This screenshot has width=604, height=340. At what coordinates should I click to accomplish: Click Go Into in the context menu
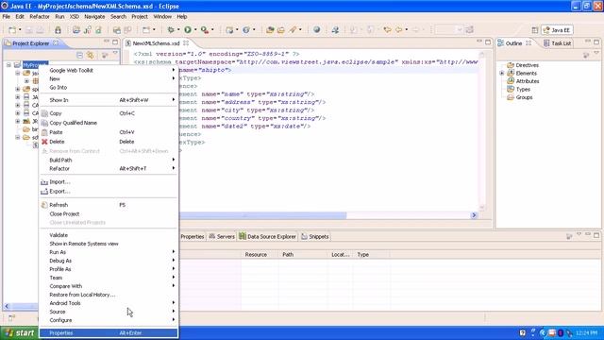pyautogui.click(x=109, y=88)
